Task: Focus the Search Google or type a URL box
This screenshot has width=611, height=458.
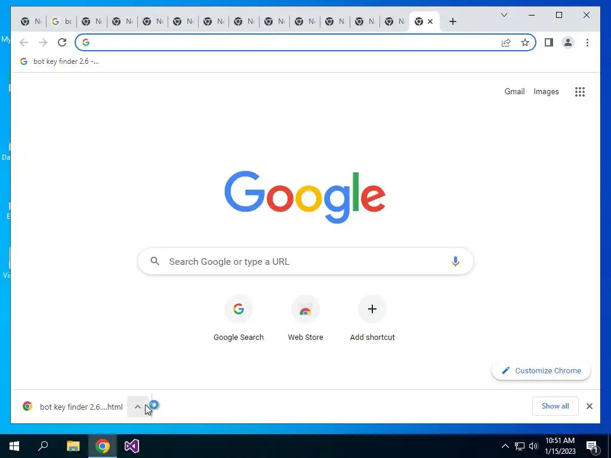Action: click(x=305, y=261)
